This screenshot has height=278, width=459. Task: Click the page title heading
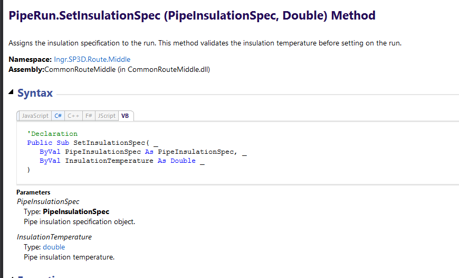point(192,15)
